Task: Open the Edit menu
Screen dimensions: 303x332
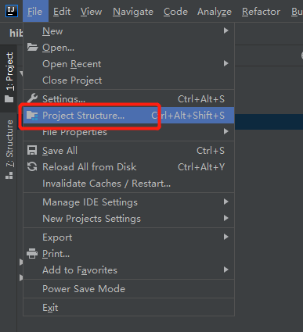Action: [x=62, y=12]
